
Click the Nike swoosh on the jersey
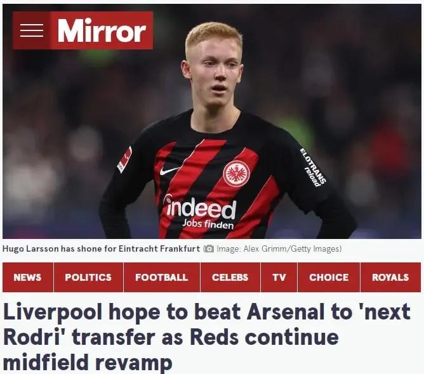tap(169, 171)
